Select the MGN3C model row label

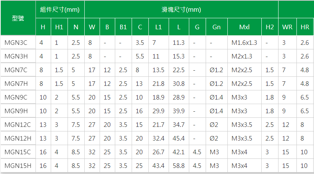[x=18, y=43]
